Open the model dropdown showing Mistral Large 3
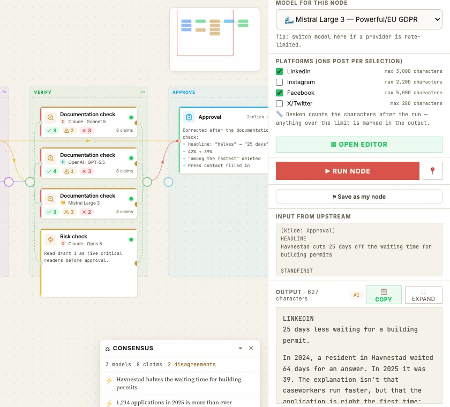The height and width of the screenshot is (407, 450). 359,19
